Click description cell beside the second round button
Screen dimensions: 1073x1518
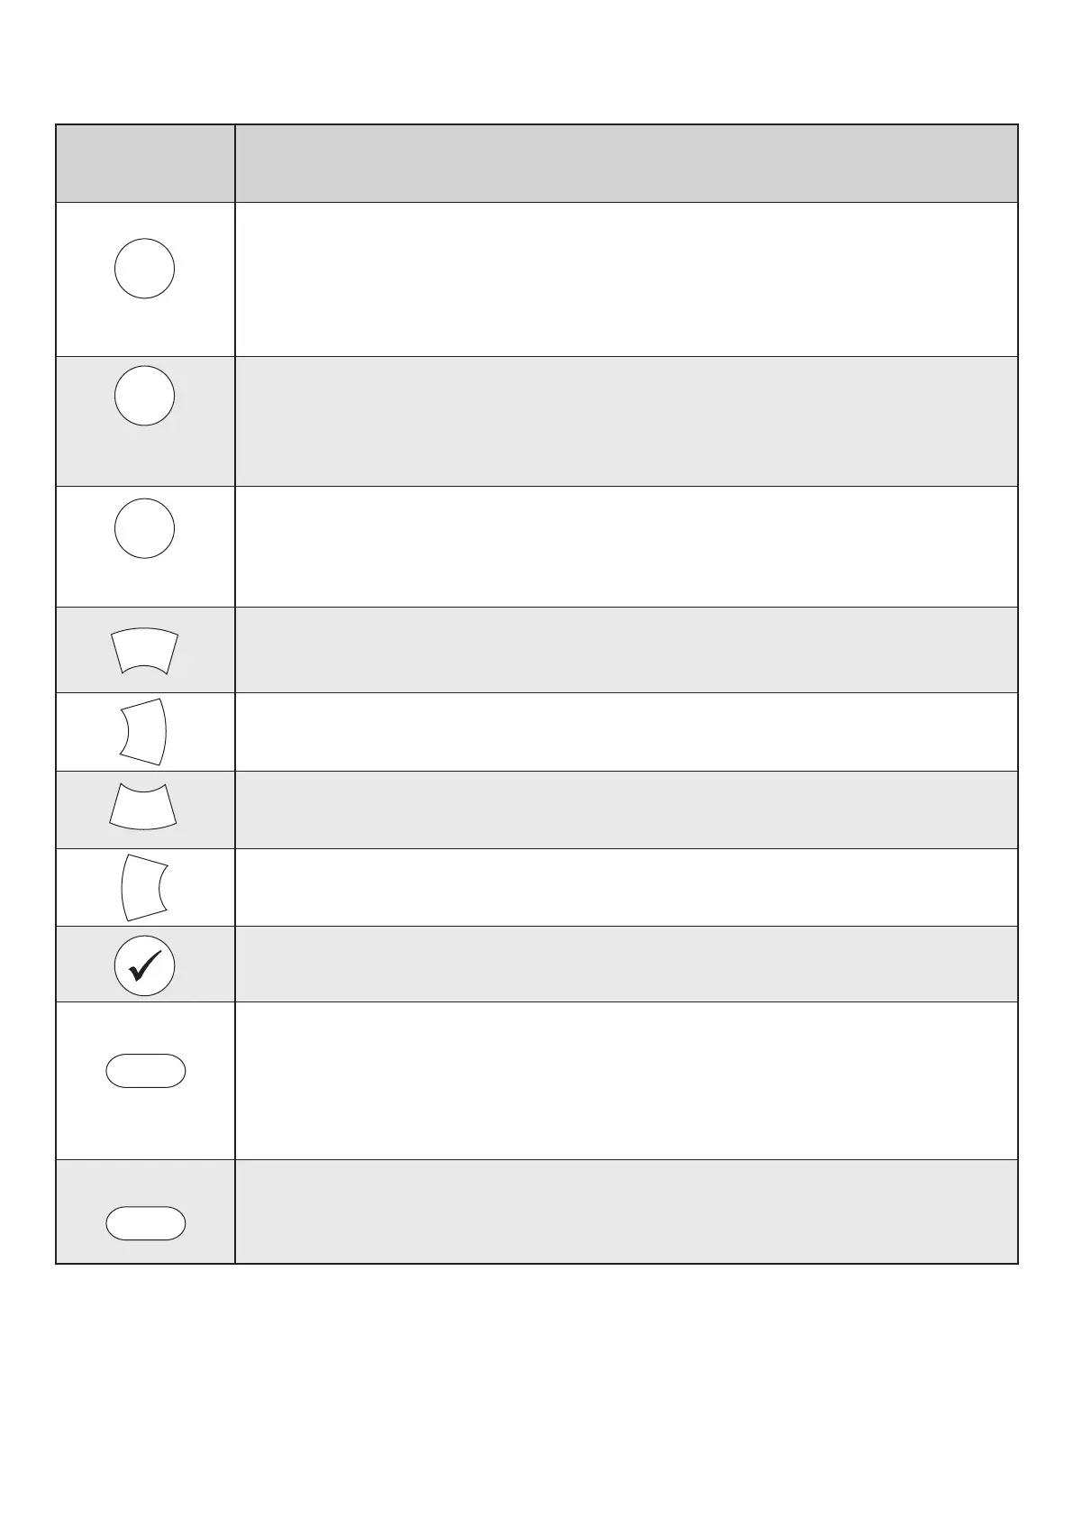(626, 421)
